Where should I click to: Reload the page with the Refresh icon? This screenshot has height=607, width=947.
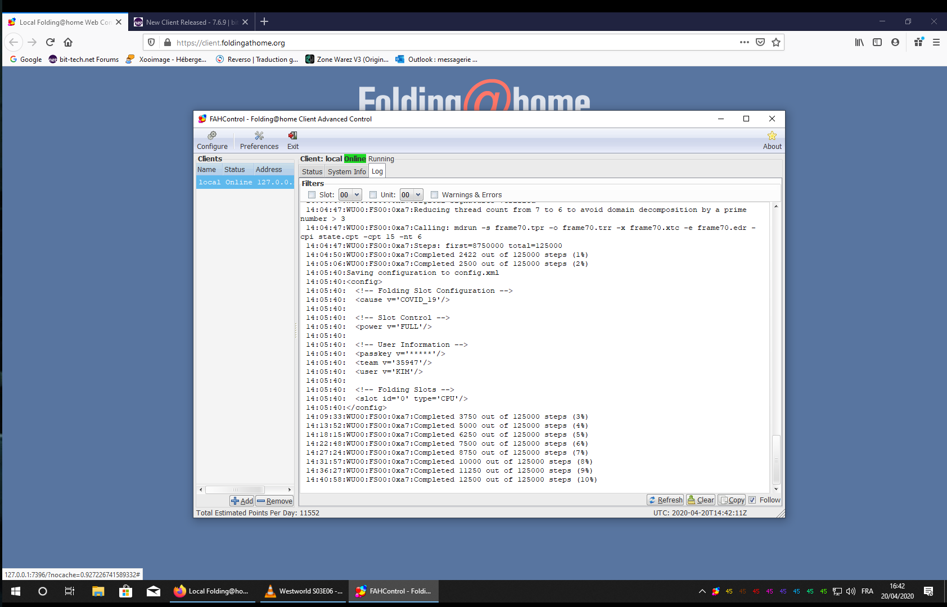coord(50,42)
